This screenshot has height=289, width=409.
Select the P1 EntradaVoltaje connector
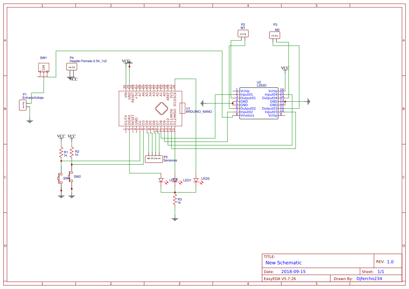coord(23,104)
